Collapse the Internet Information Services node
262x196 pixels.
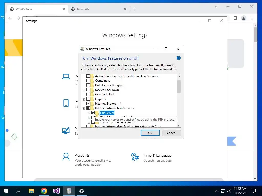click(84, 108)
